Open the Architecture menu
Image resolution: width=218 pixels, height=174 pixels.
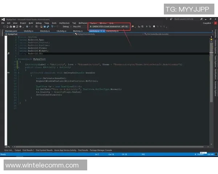[x=64, y=23]
